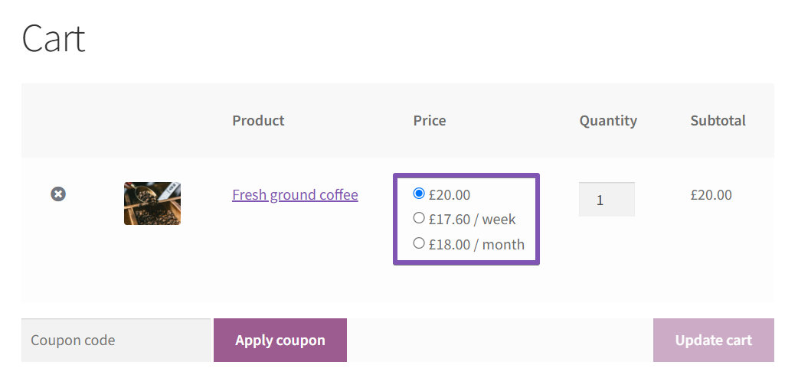This screenshot has width=798, height=391.
Task: Select the one-time £20.00 radio button
Action: (x=419, y=194)
